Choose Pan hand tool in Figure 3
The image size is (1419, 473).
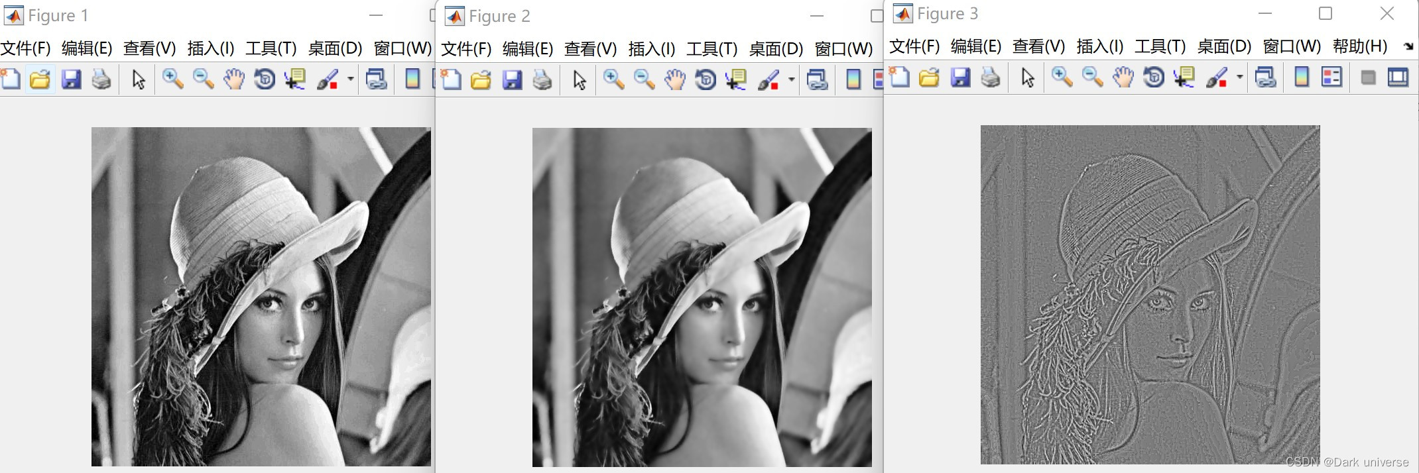click(x=1123, y=78)
